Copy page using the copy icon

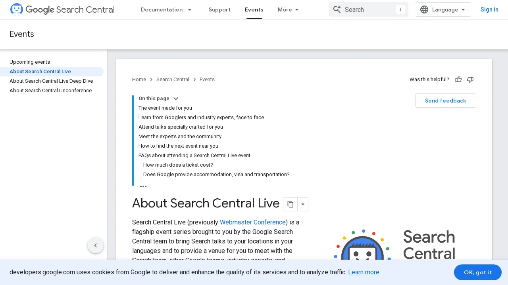coord(291,204)
